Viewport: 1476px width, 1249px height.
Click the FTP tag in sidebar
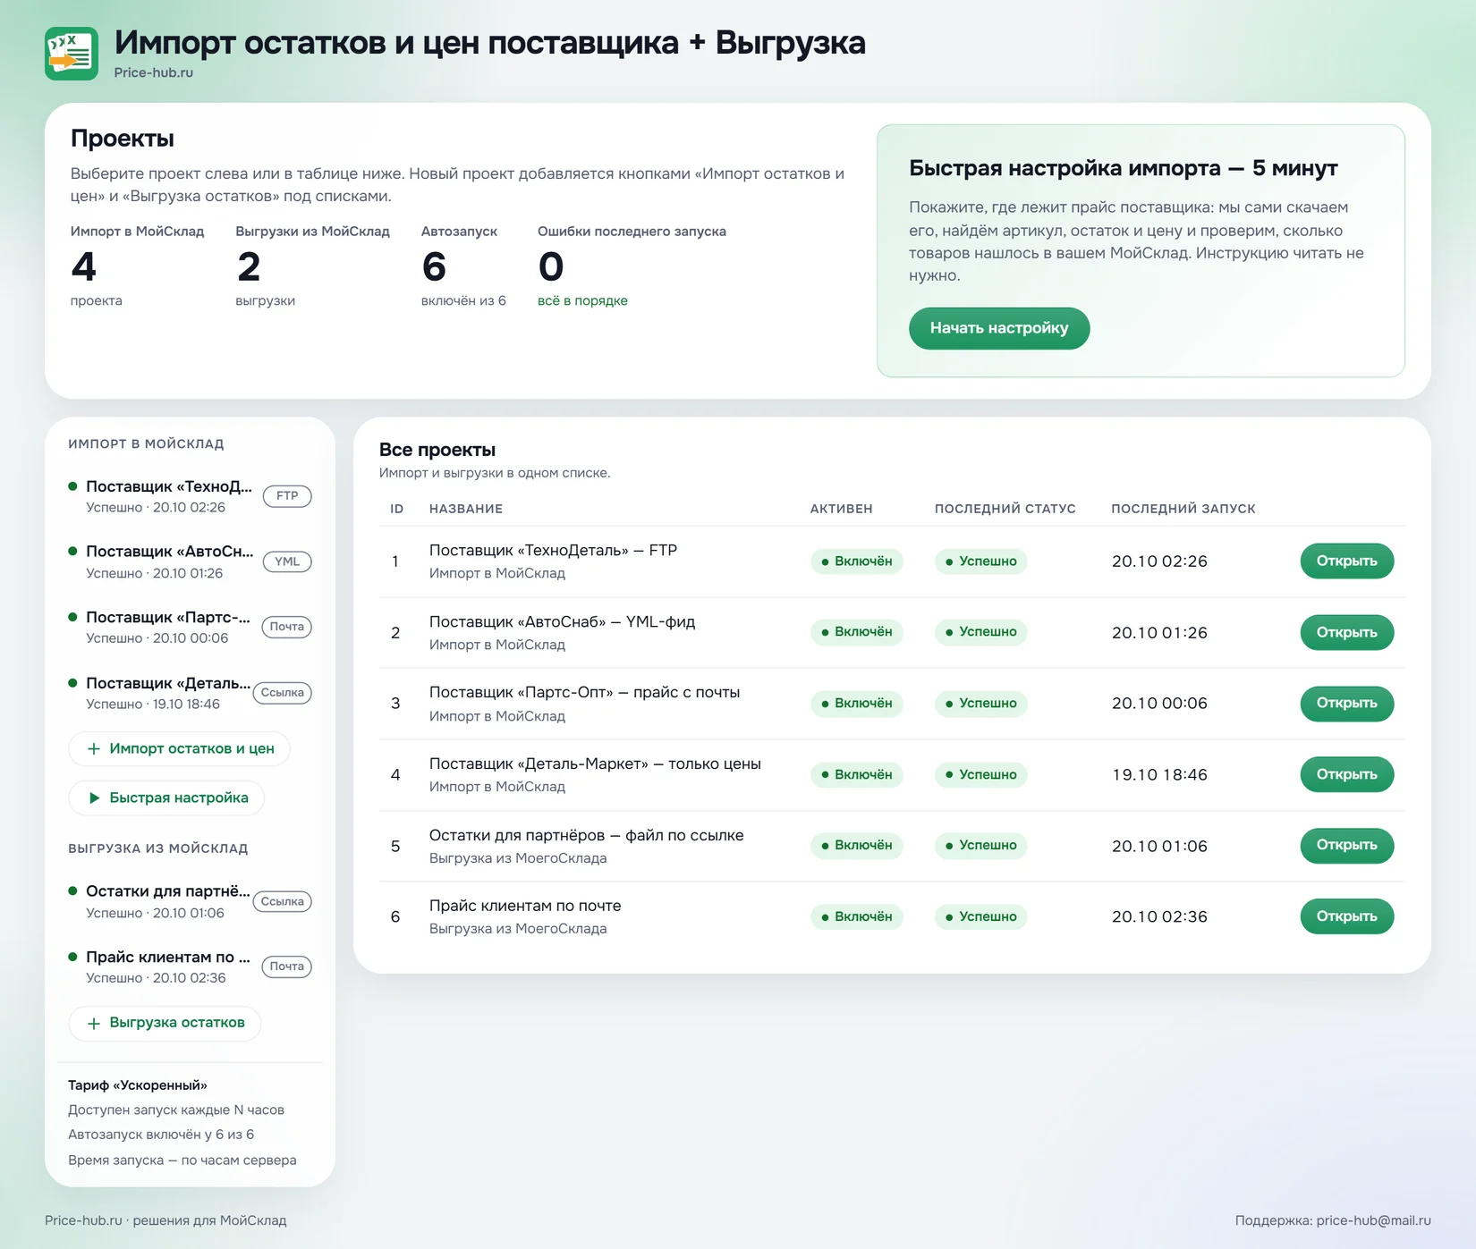287,496
